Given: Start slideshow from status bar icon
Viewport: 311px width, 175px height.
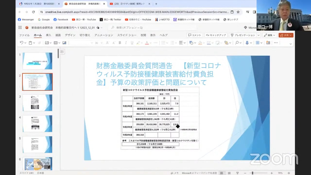Looking at the screenshot, I should 237,173.
